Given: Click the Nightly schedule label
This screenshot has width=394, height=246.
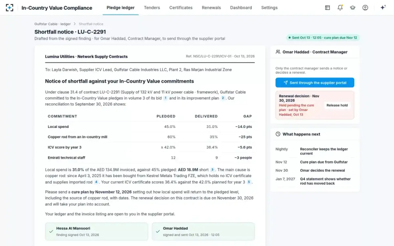Looking at the screenshot, I should tap(282, 149).
